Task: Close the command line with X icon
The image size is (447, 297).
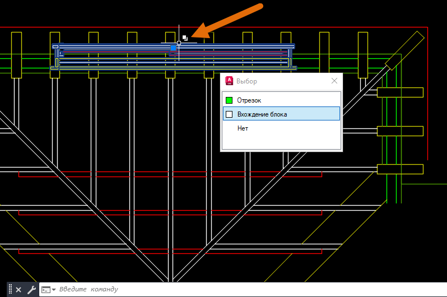Action: click(x=18, y=290)
